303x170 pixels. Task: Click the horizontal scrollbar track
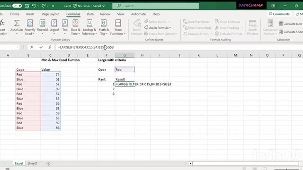point(245,163)
